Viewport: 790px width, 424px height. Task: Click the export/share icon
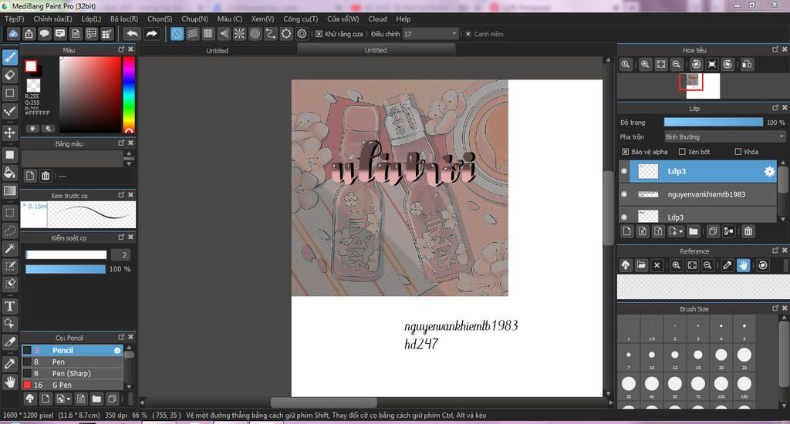29,34
